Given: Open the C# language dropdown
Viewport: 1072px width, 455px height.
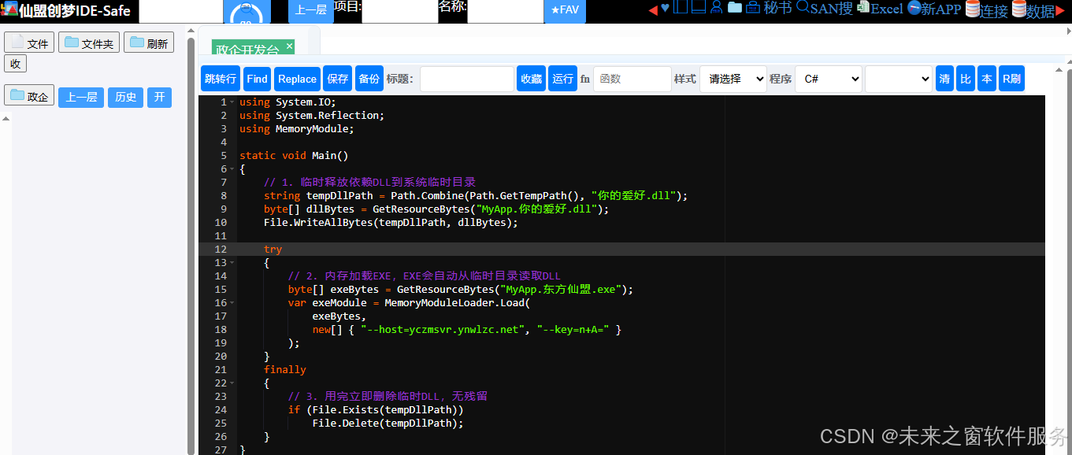Looking at the screenshot, I should [x=828, y=79].
